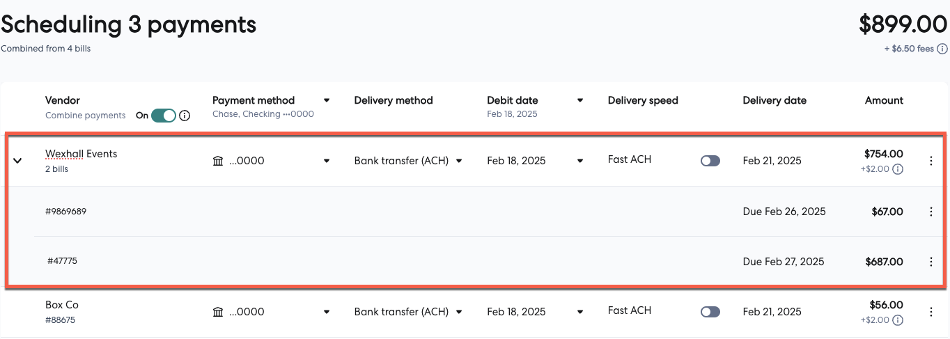Open Box Co debit date dropdown
The height and width of the screenshot is (339, 950).
tap(580, 312)
